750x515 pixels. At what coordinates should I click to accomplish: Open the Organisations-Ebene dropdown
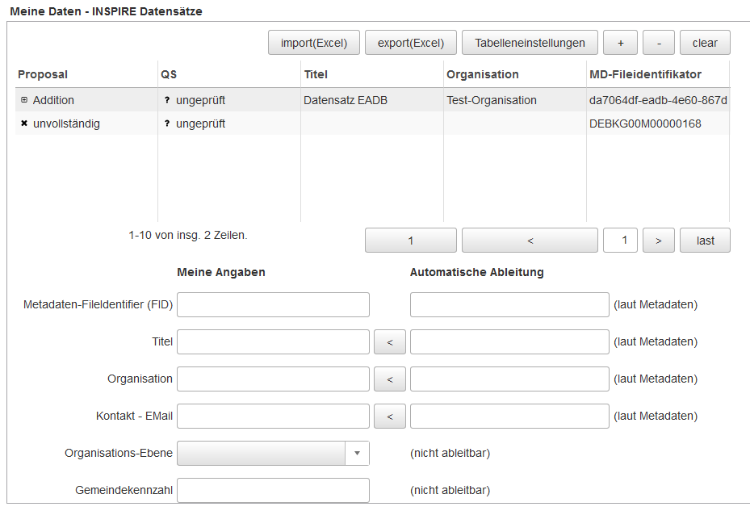pos(357,454)
